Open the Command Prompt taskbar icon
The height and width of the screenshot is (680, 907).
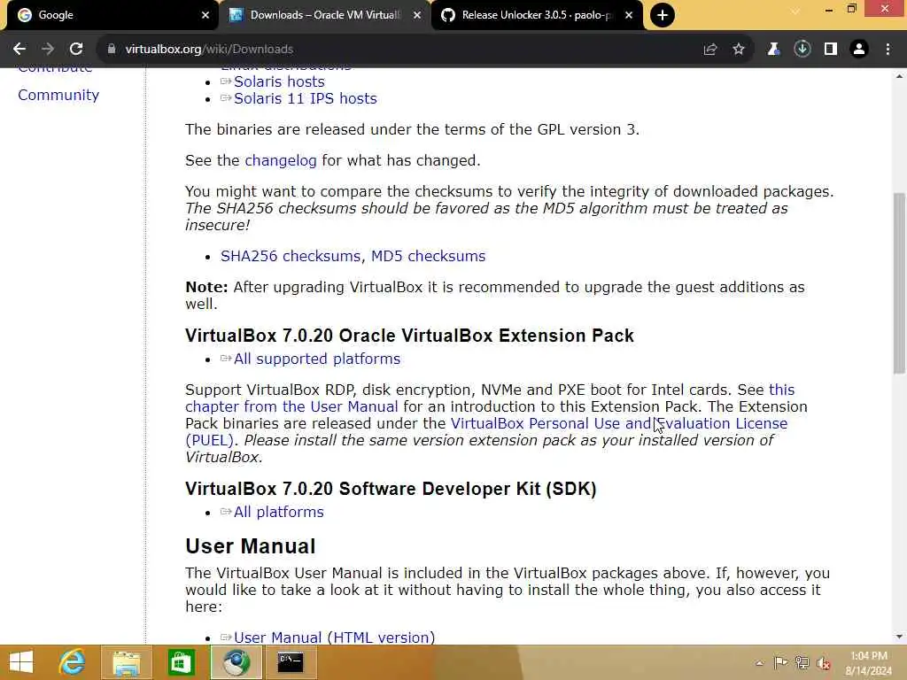pos(291,662)
